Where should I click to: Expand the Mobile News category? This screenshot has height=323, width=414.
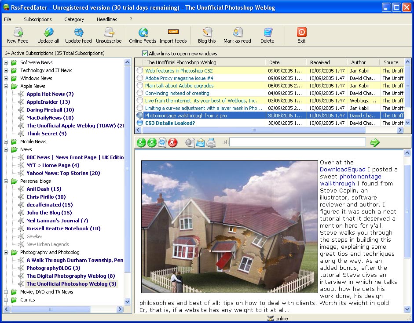[6, 142]
